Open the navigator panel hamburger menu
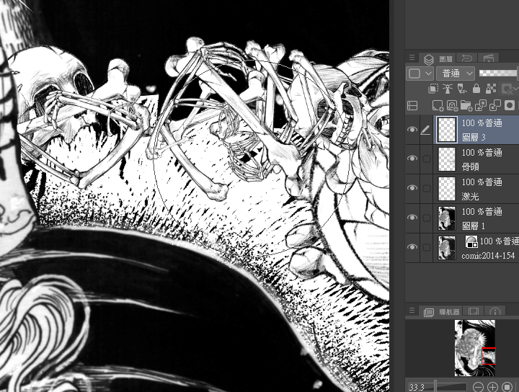 [x=412, y=311]
